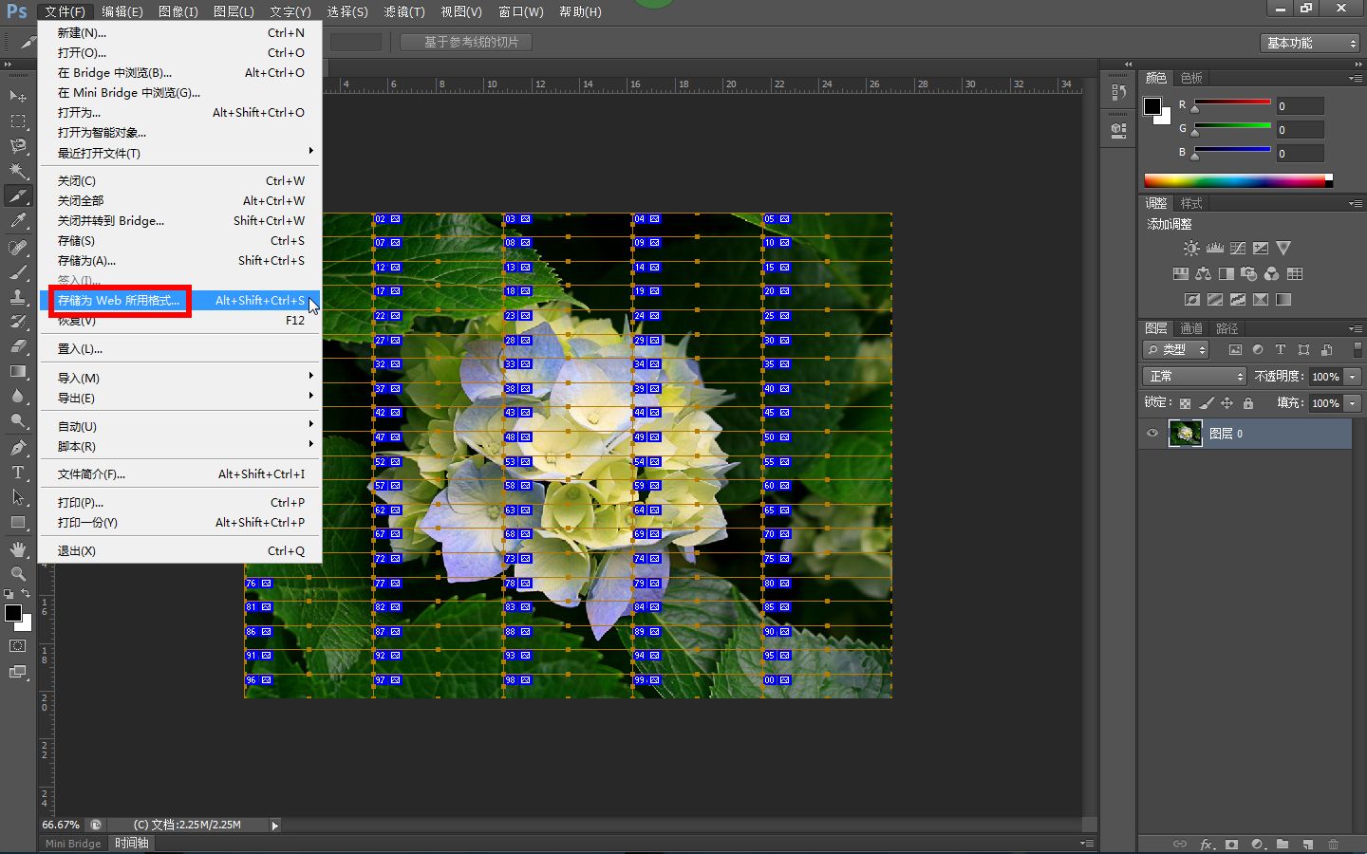Click the R red slider
The width and height of the screenshot is (1367, 854).
click(x=1232, y=102)
